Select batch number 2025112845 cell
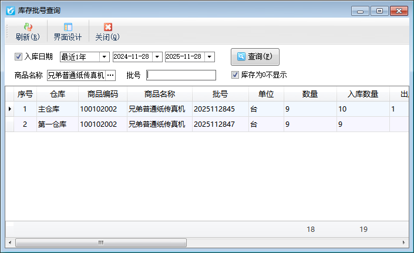Image resolution: width=414 pixels, height=253 pixels. tap(214, 109)
